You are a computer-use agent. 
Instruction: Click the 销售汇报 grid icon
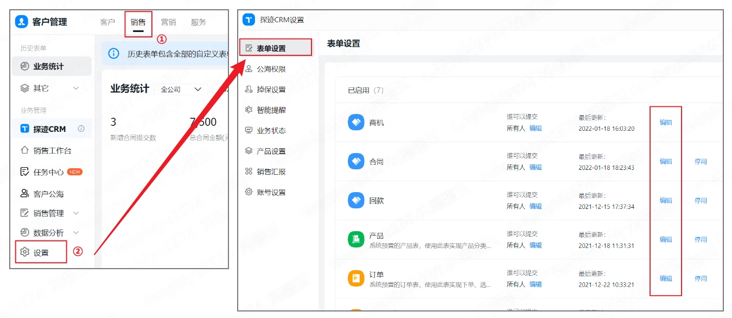(x=249, y=171)
